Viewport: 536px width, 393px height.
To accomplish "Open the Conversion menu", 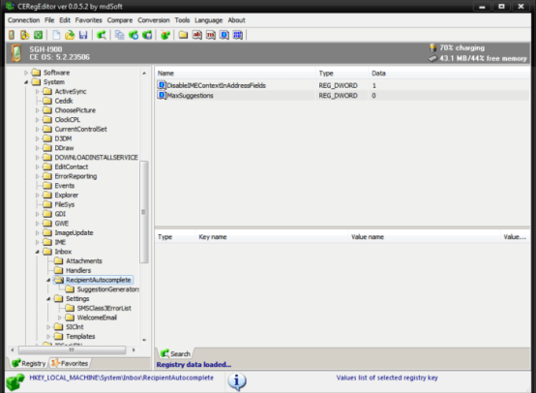I will (x=154, y=20).
